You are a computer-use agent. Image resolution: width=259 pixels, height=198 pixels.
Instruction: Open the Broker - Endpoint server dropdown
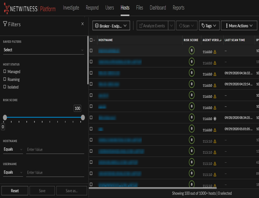[111, 26]
